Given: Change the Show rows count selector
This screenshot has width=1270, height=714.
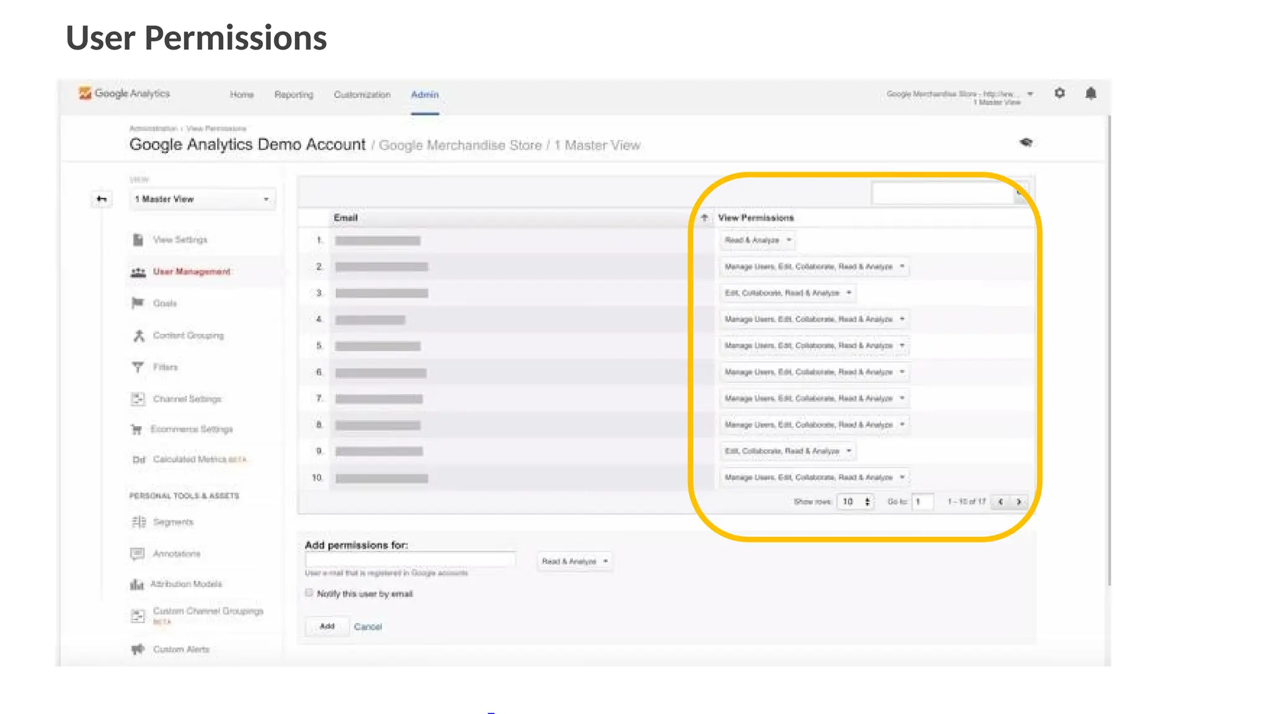Looking at the screenshot, I should pyautogui.click(x=855, y=501).
